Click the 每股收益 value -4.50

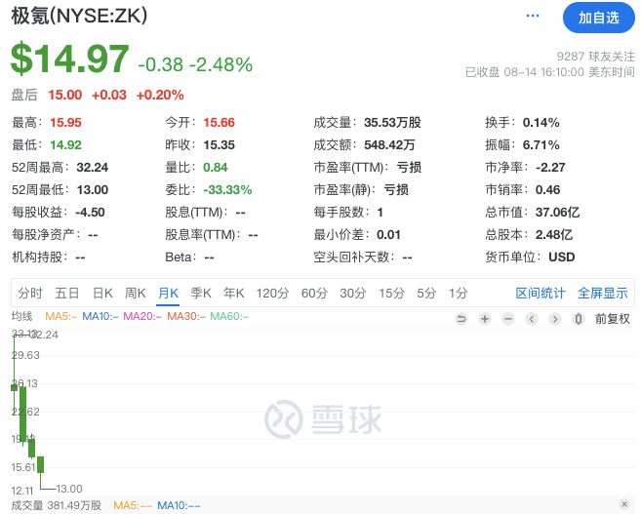(90, 213)
